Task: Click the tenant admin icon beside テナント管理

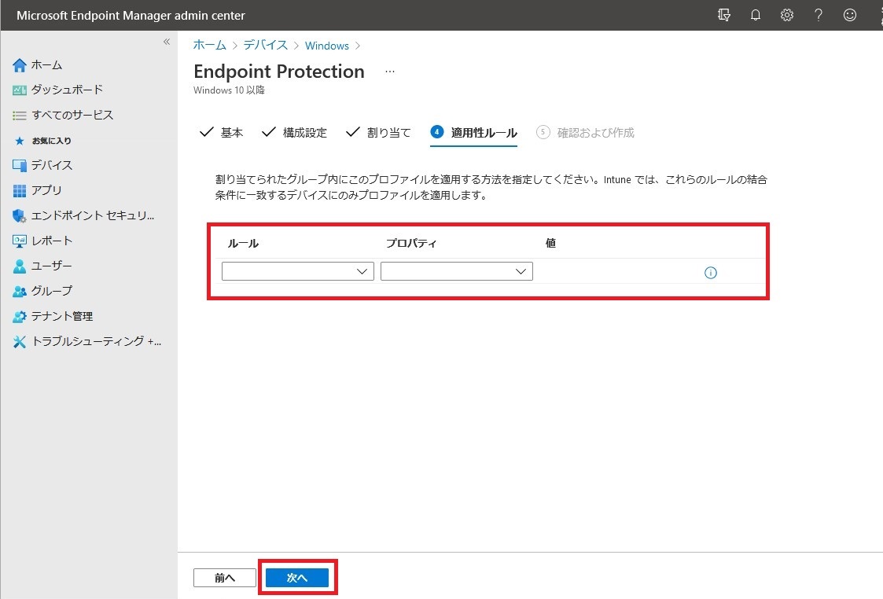Action: [19, 316]
